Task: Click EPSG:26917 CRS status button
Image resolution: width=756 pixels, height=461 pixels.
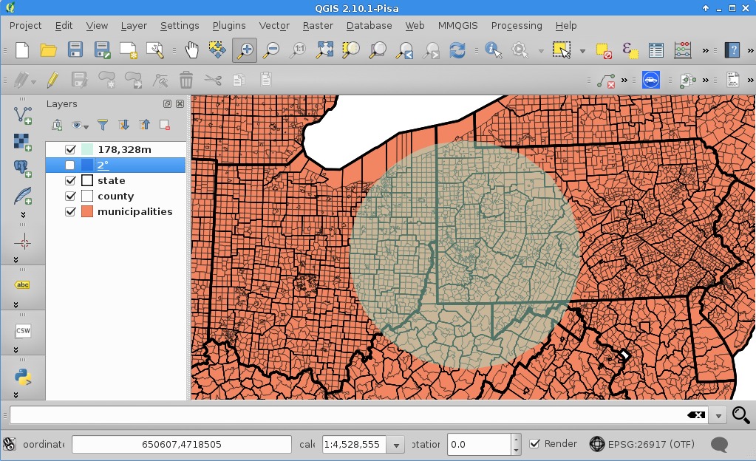Action: point(641,444)
